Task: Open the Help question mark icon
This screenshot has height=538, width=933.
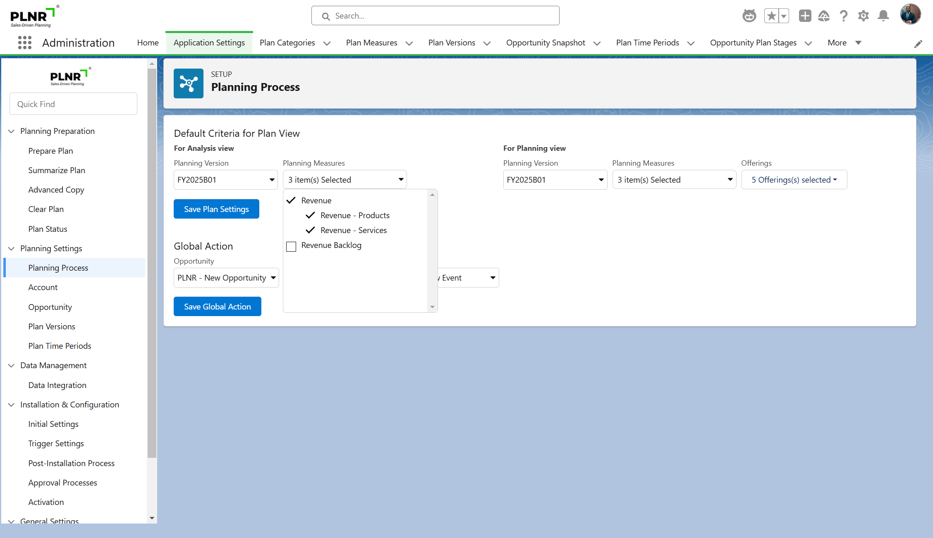Action: (x=844, y=16)
